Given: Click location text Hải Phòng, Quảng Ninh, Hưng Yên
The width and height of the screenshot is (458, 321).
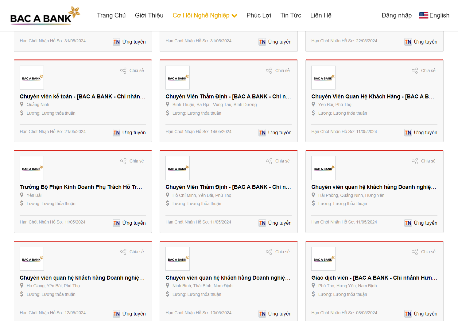Looking at the screenshot, I should (x=351, y=195).
